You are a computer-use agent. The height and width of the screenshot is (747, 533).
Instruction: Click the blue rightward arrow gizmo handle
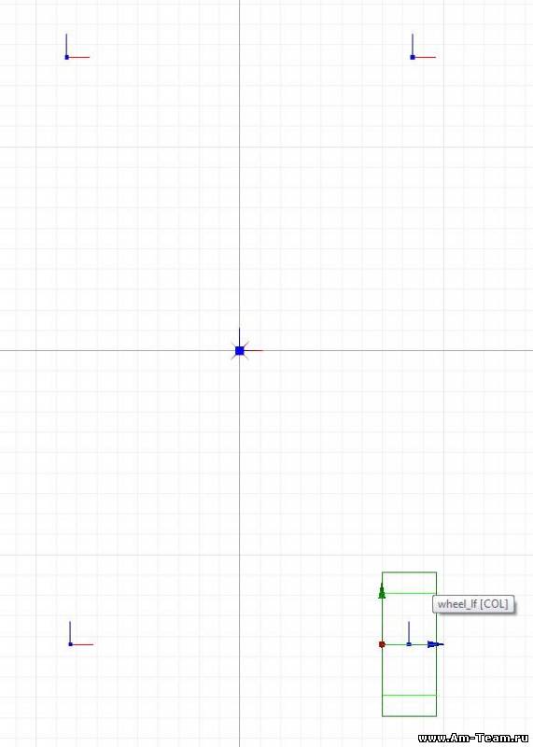point(434,644)
